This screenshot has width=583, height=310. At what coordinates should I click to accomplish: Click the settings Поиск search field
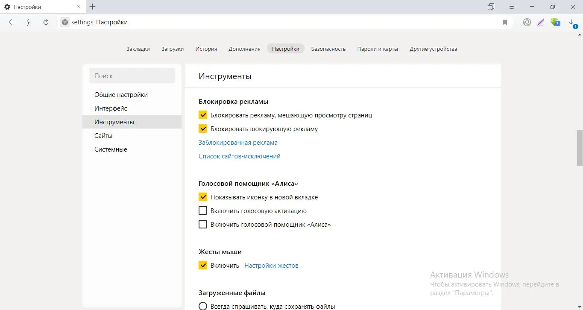point(132,76)
